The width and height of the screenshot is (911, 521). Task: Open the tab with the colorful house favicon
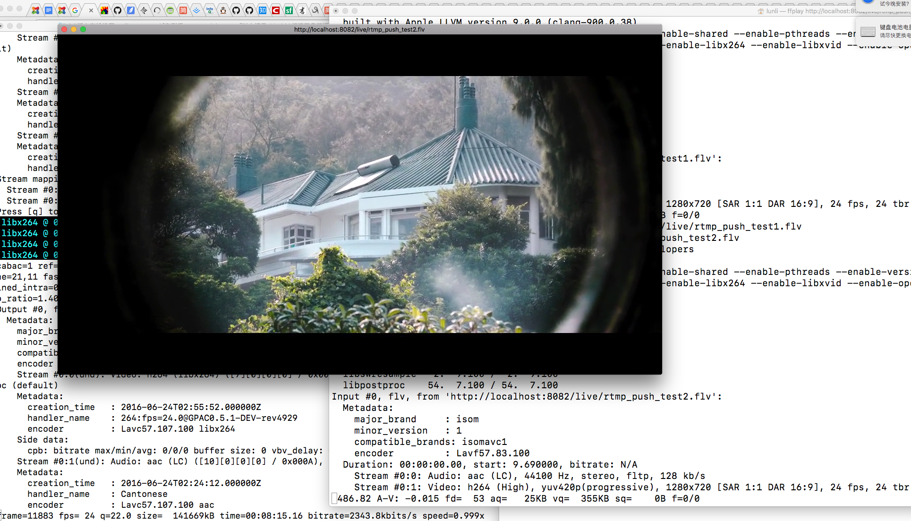(x=104, y=10)
